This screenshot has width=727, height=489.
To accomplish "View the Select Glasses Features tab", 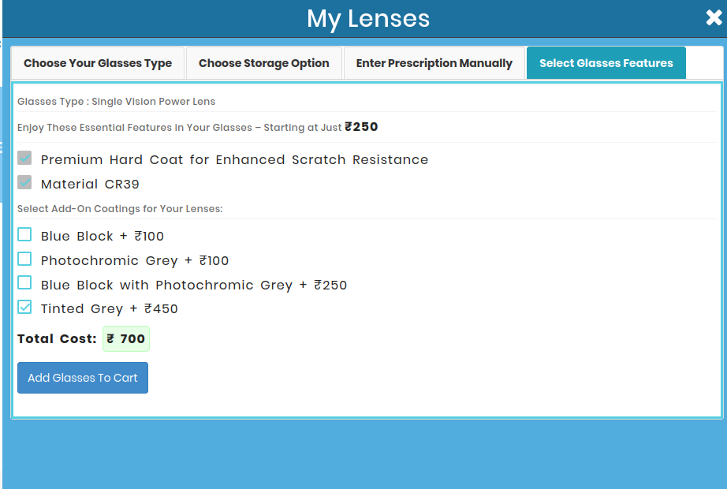I will (606, 62).
